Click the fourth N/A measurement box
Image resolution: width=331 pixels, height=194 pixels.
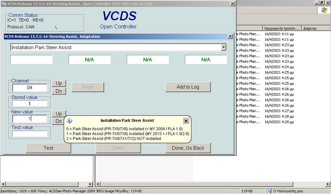(206, 60)
